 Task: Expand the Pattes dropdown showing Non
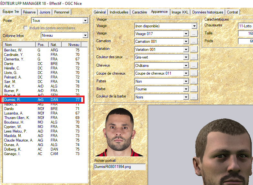pos(186,81)
